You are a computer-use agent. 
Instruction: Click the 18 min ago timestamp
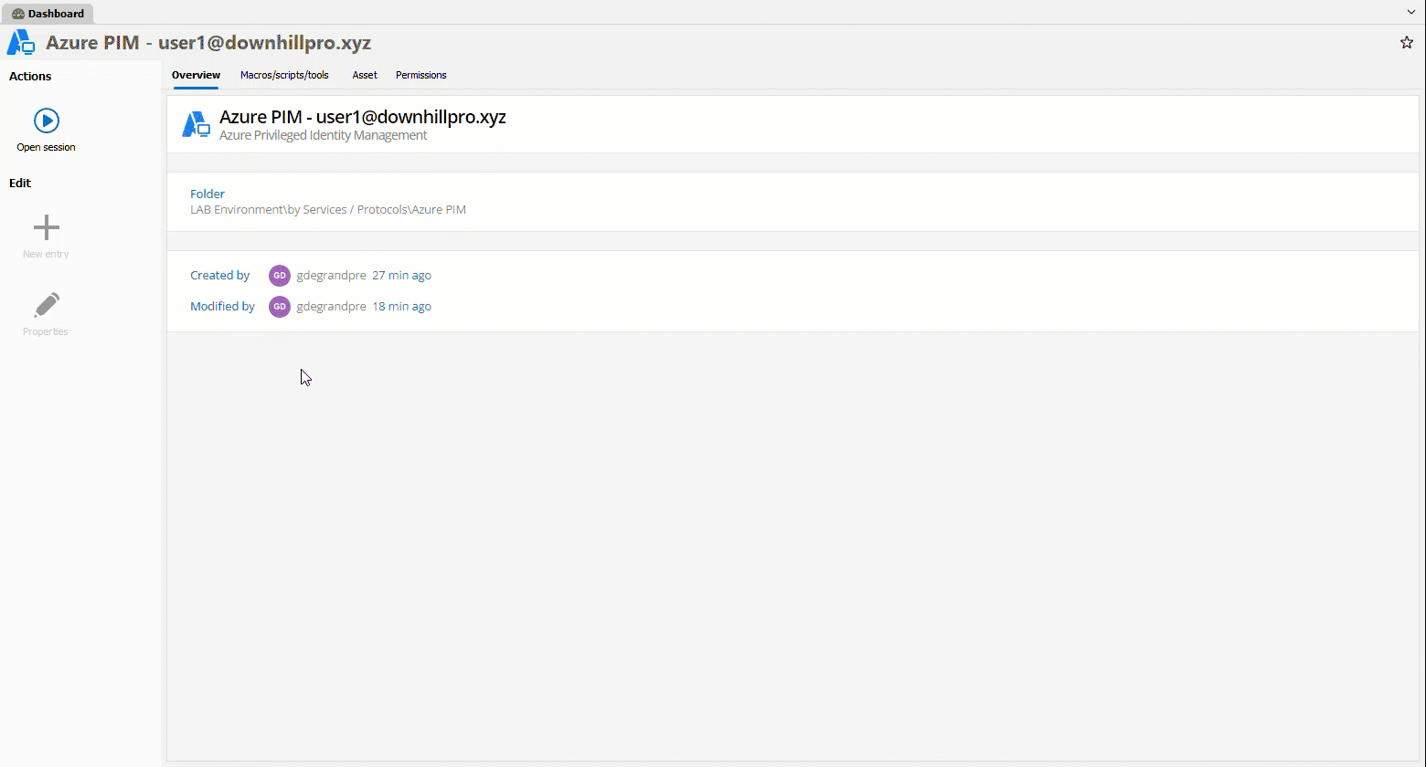(x=401, y=307)
